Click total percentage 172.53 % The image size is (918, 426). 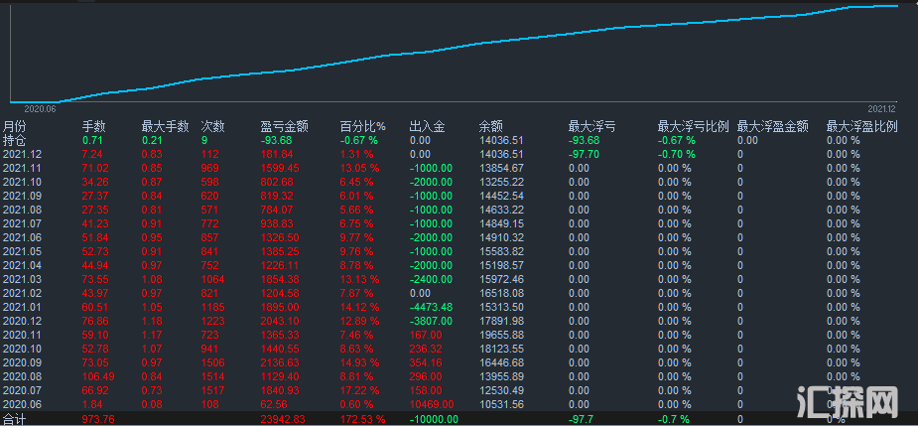[363, 420]
